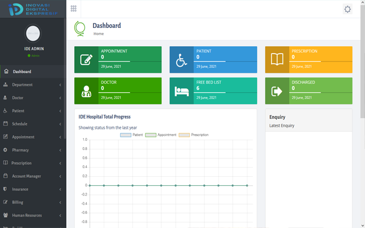This screenshot has width=365, height=228.
Task: Open the settings gear icon
Action: pyautogui.click(x=347, y=9)
